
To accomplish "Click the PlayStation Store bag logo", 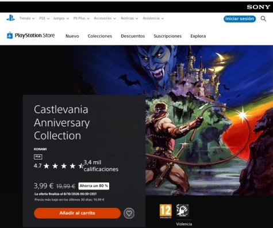I will point(10,36).
